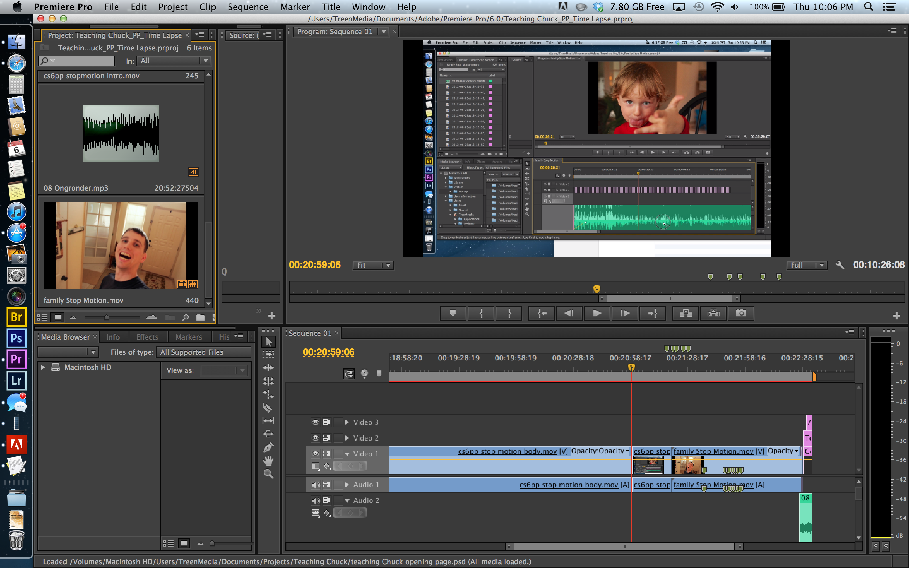Select the Zoom tool in toolbar
Image resolution: width=909 pixels, height=568 pixels.
[270, 474]
